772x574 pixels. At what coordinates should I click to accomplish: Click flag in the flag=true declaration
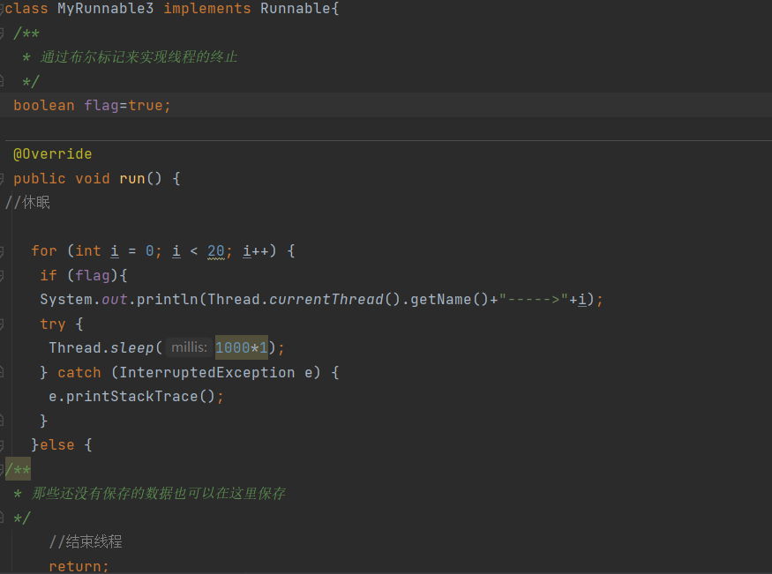(x=101, y=106)
